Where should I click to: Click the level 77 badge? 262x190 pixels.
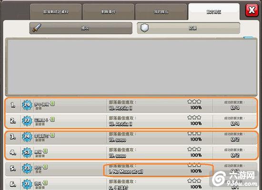(x=27, y=120)
